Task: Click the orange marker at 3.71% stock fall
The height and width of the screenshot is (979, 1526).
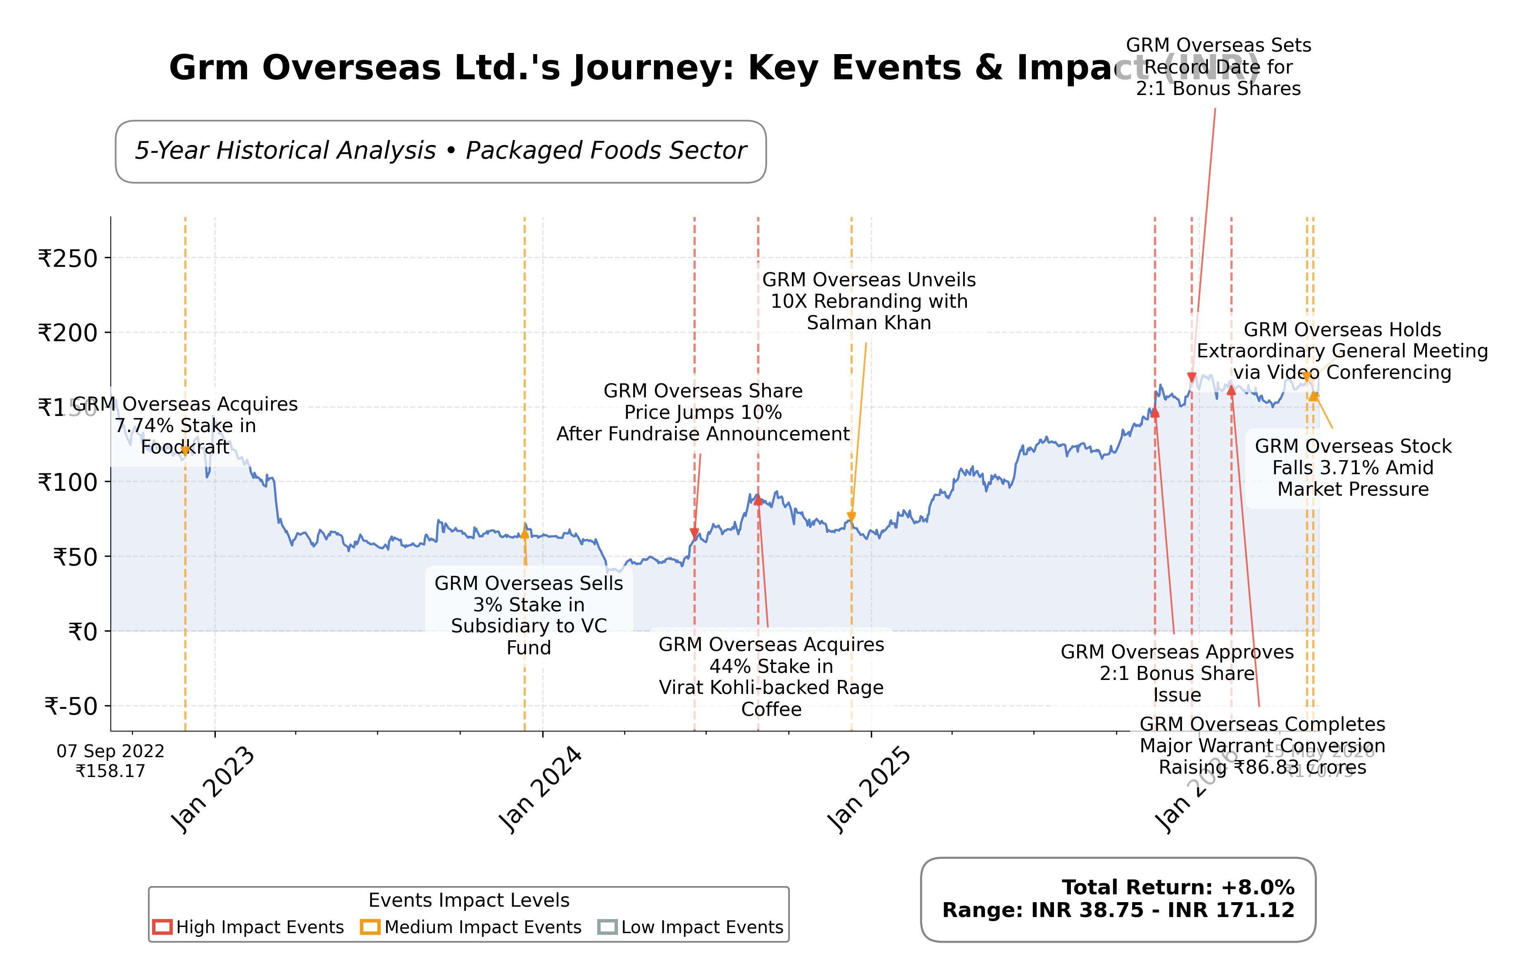Action: pyautogui.click(x=1314, y=396)
